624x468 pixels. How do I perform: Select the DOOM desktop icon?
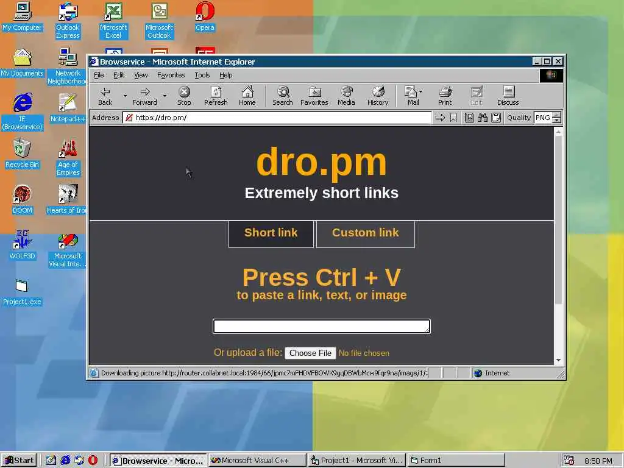point(23,199)
